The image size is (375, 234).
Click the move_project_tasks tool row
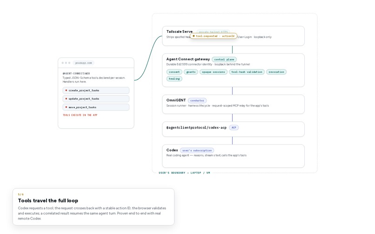tap(96, 107)
